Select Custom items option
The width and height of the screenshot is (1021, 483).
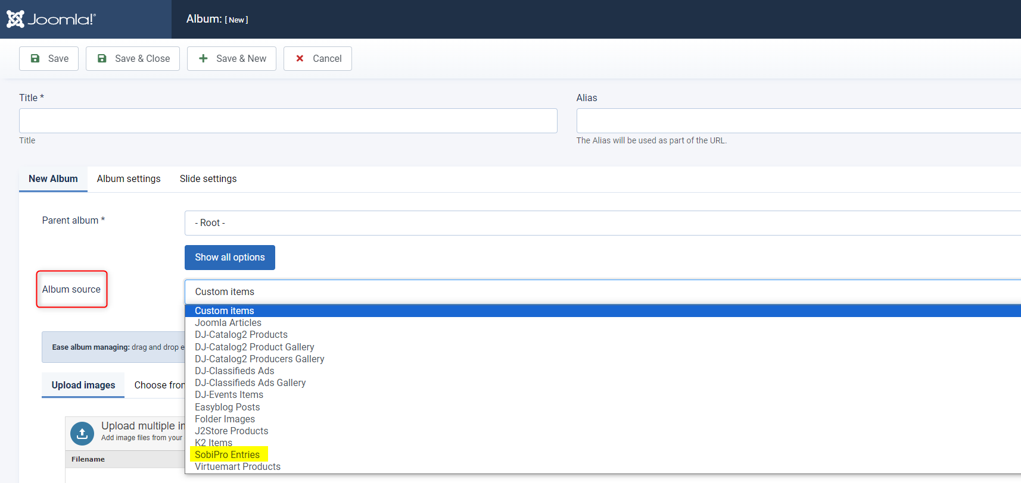(x=603, y=311)
